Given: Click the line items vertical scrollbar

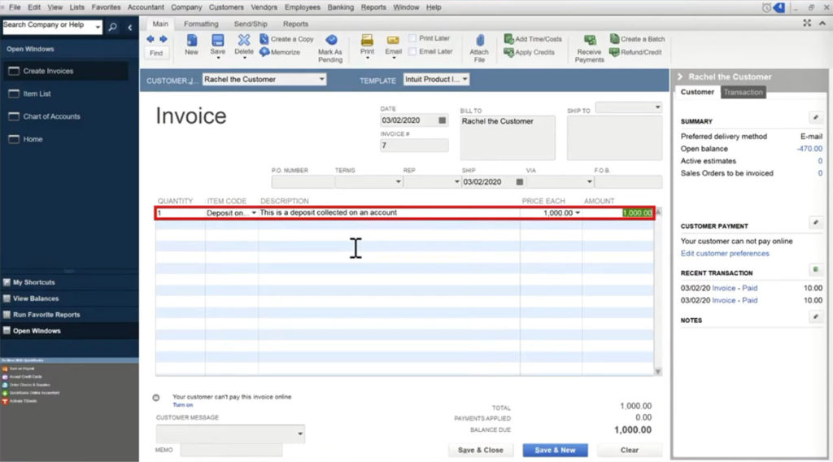Looking at the screenshot, I should (x=658, y=293).
